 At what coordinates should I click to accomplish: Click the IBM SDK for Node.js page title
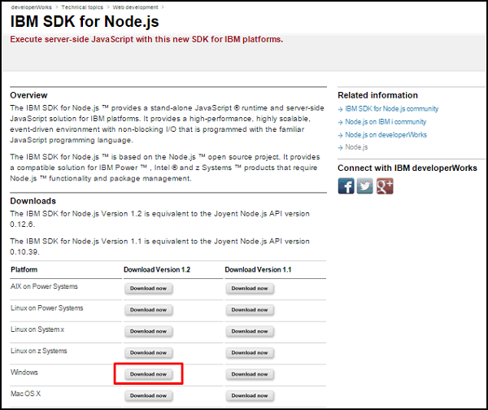(x=85, y=21)
